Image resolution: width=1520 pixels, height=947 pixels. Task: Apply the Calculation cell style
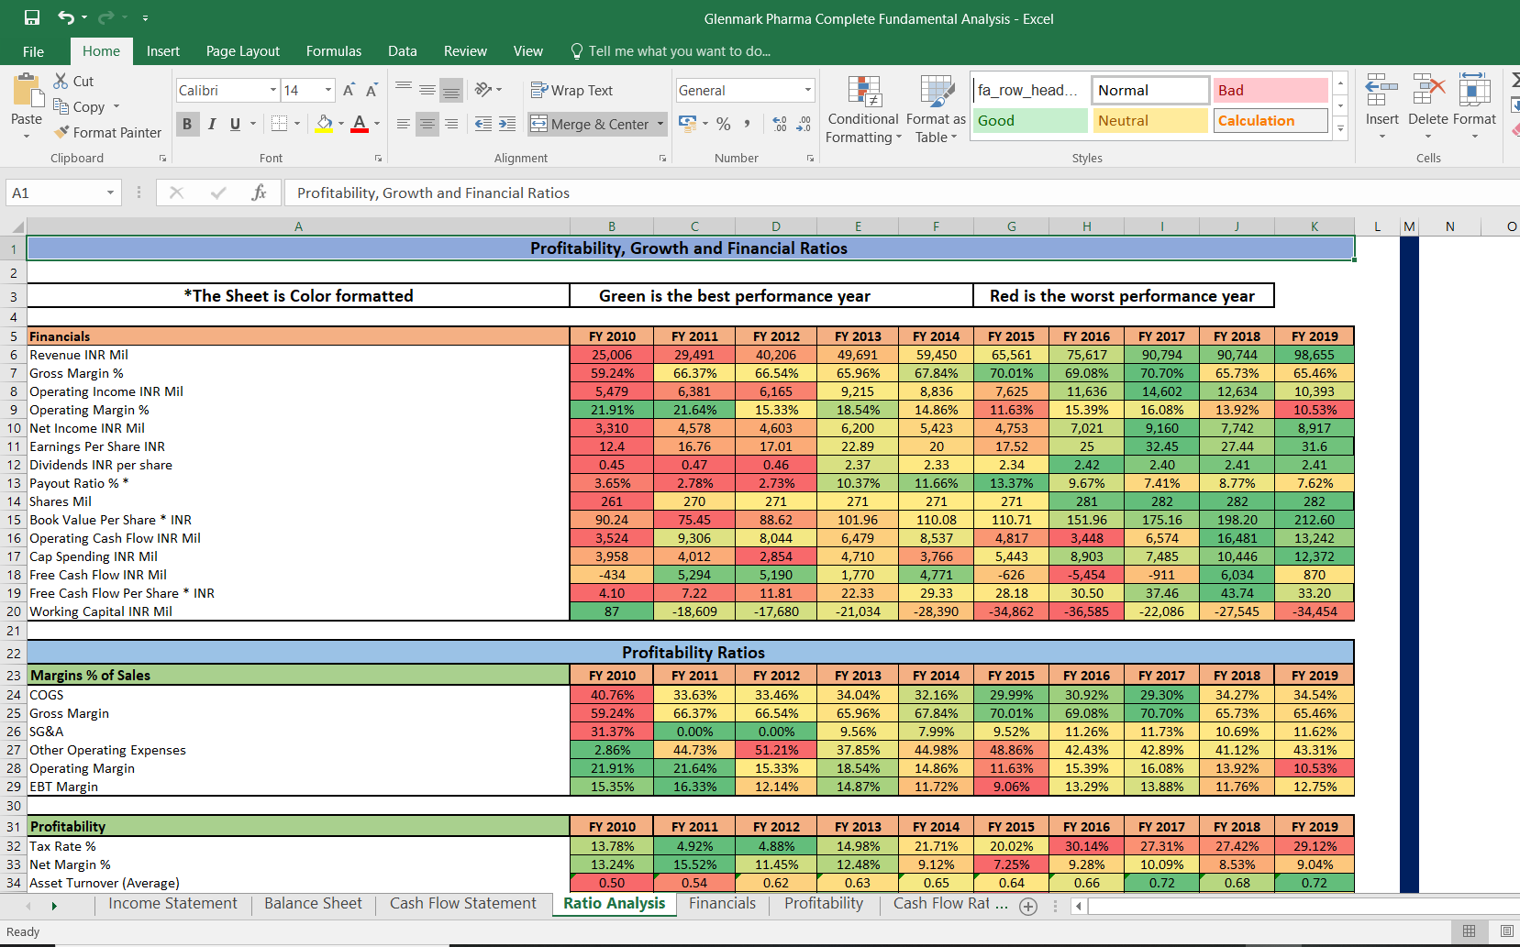point(1270,120)
